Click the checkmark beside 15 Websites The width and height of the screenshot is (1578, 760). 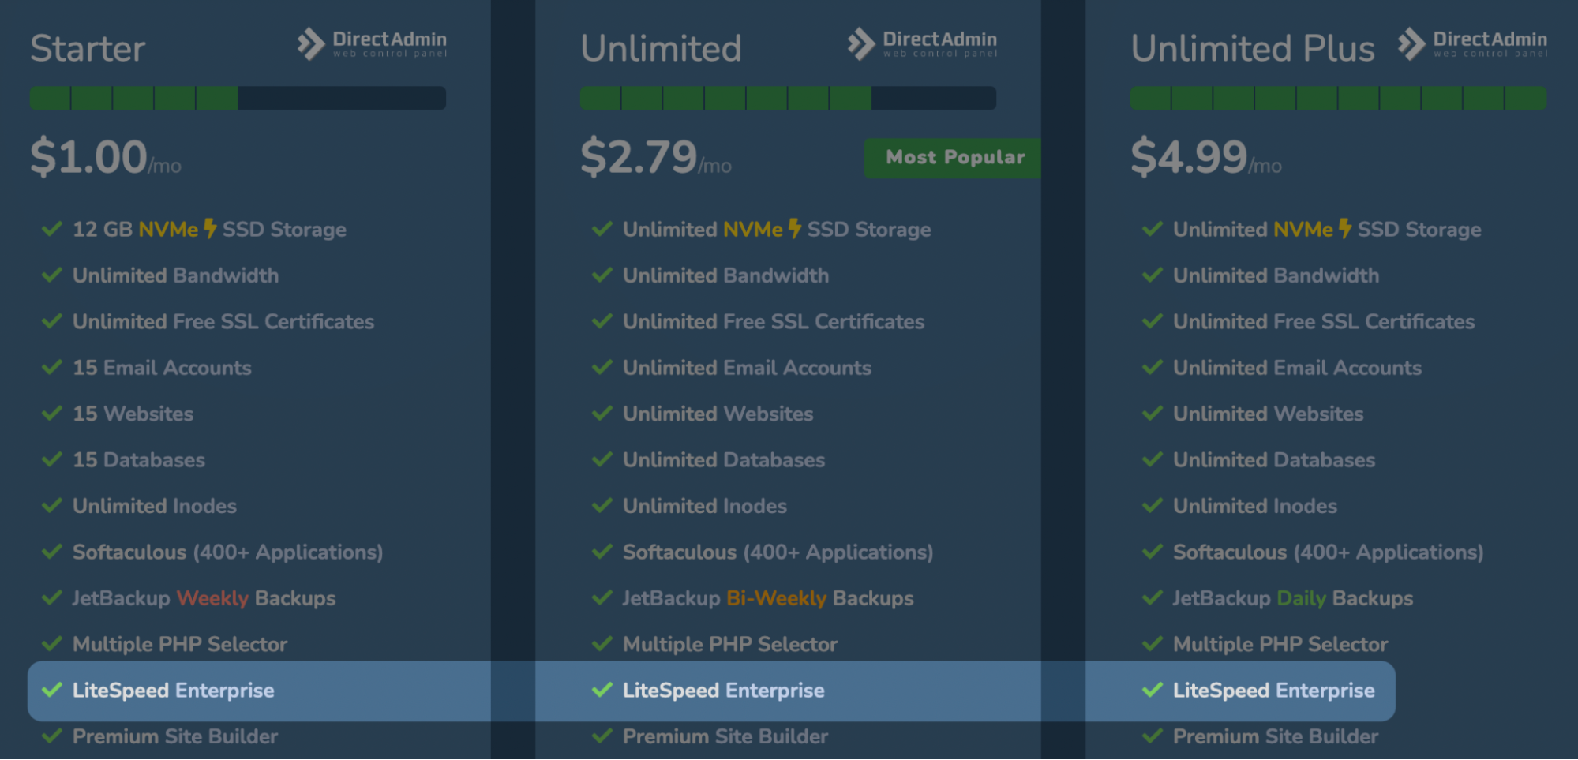click(x=52, y=414)
